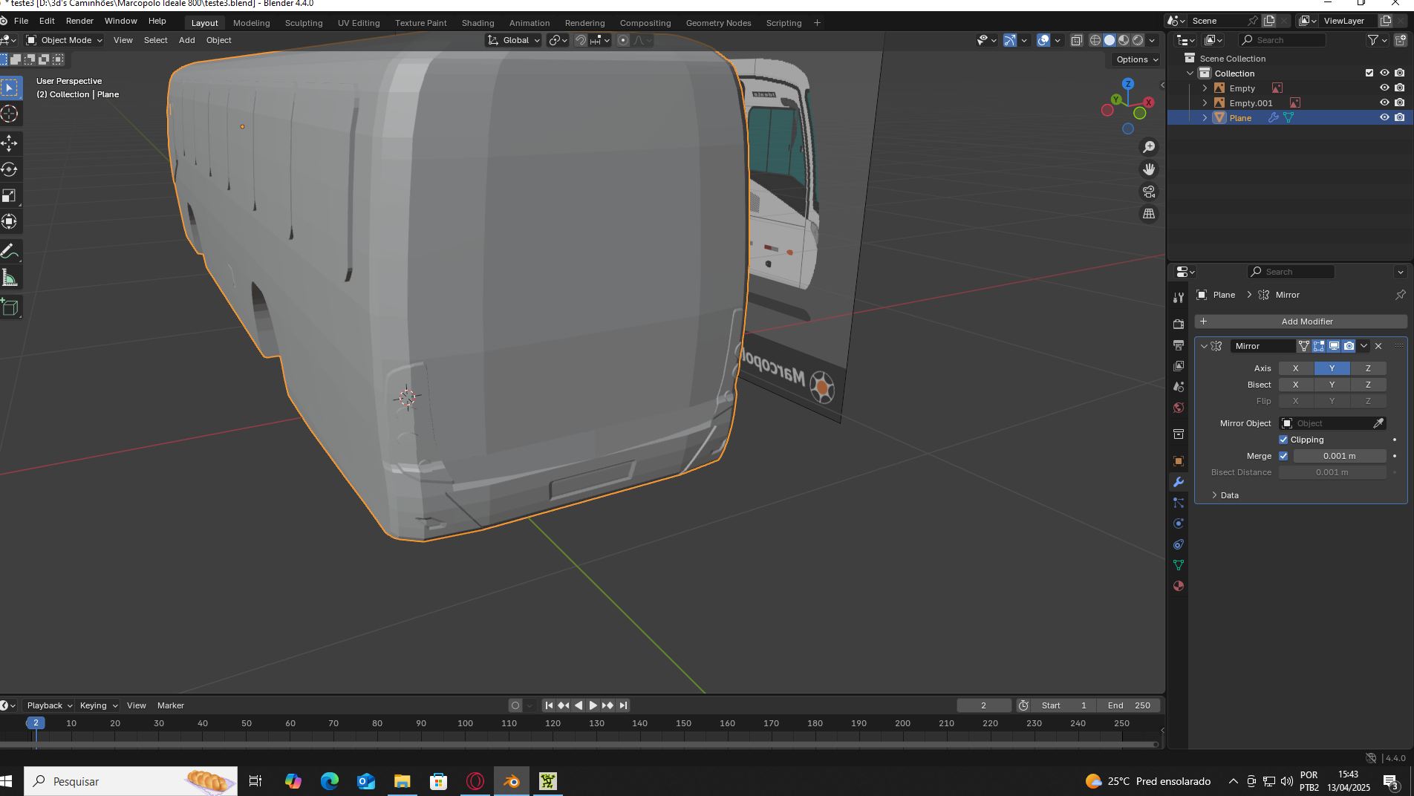Select the Cursor tool in left toolbar

click(10, 114)
